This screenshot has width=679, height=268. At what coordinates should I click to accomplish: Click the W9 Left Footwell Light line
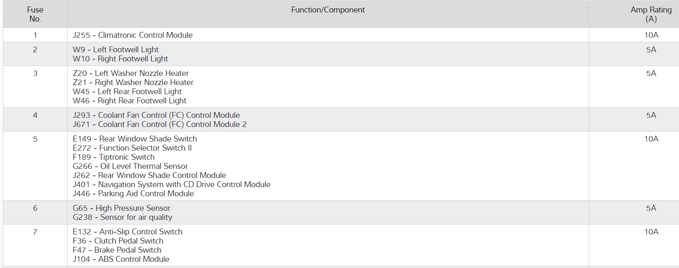pos(116,50)
